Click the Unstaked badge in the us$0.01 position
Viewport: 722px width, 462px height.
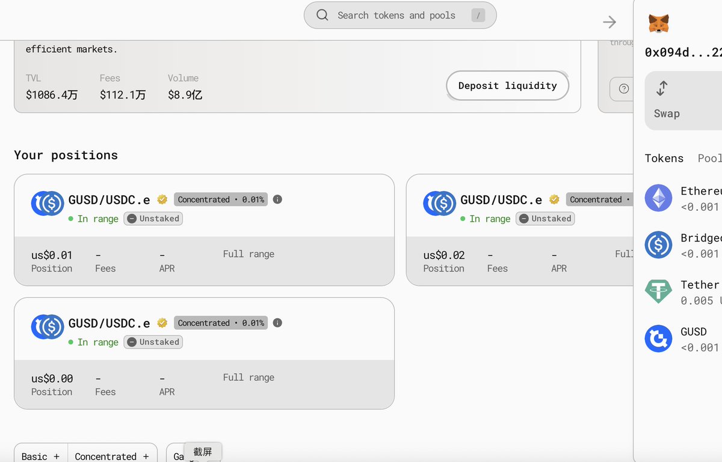(153, 219)
